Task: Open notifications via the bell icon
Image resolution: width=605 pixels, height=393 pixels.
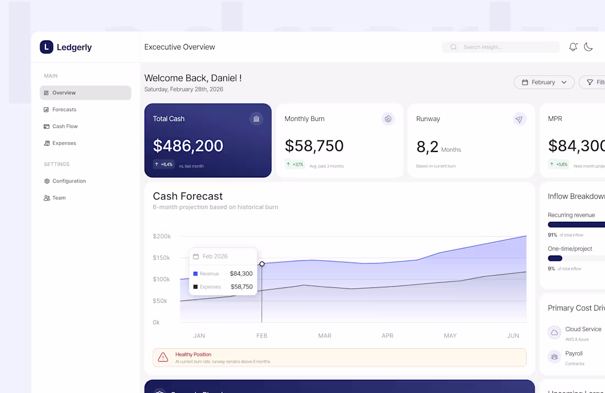Action: click(x=573, y=47)
